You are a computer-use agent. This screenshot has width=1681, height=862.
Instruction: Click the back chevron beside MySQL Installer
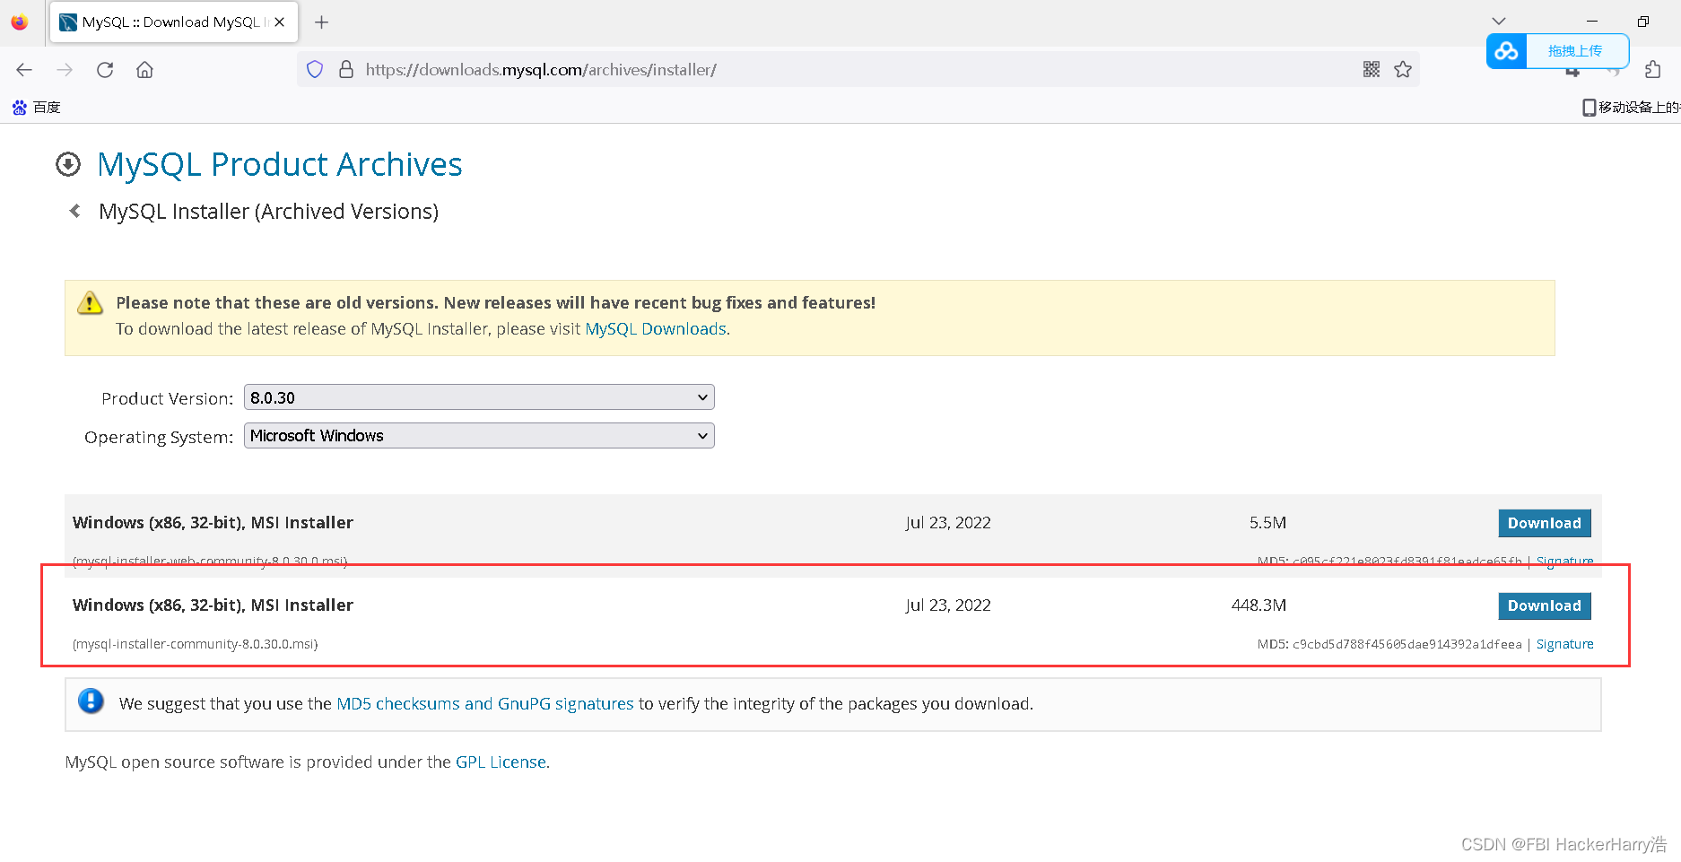coord(75,211)
